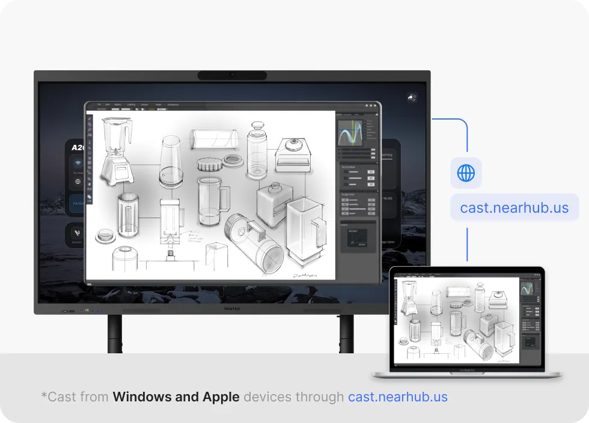Open the Lighting menu in the menu bar
589x423 pixels.
pos(130,105)
